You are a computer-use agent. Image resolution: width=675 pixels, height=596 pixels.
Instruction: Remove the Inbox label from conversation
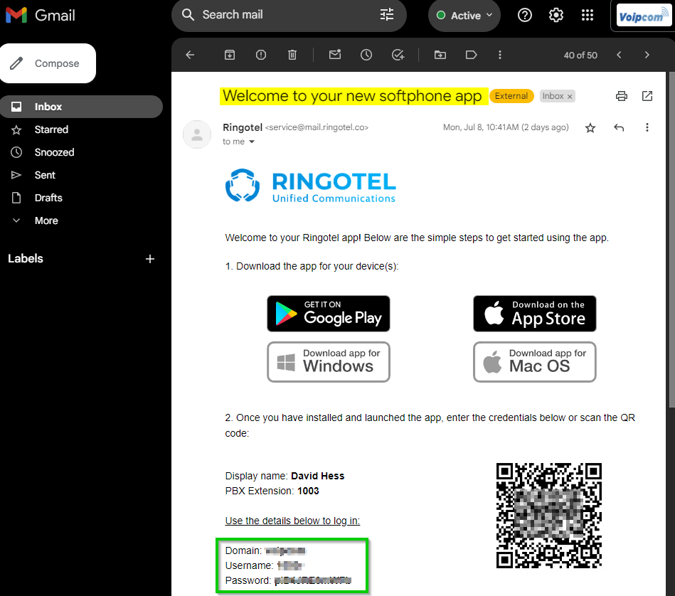[570, 97]
